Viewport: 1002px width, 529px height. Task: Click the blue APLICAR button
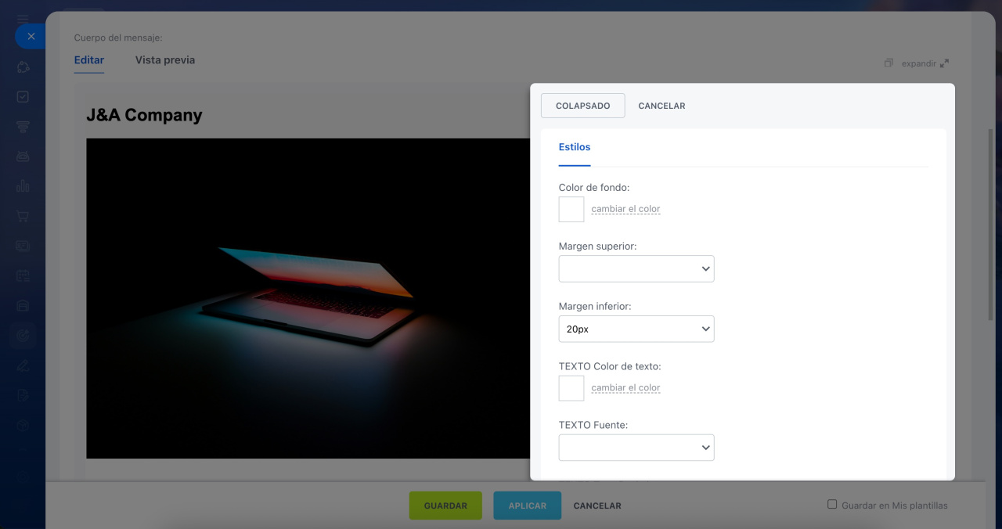(x=528, y=506)
